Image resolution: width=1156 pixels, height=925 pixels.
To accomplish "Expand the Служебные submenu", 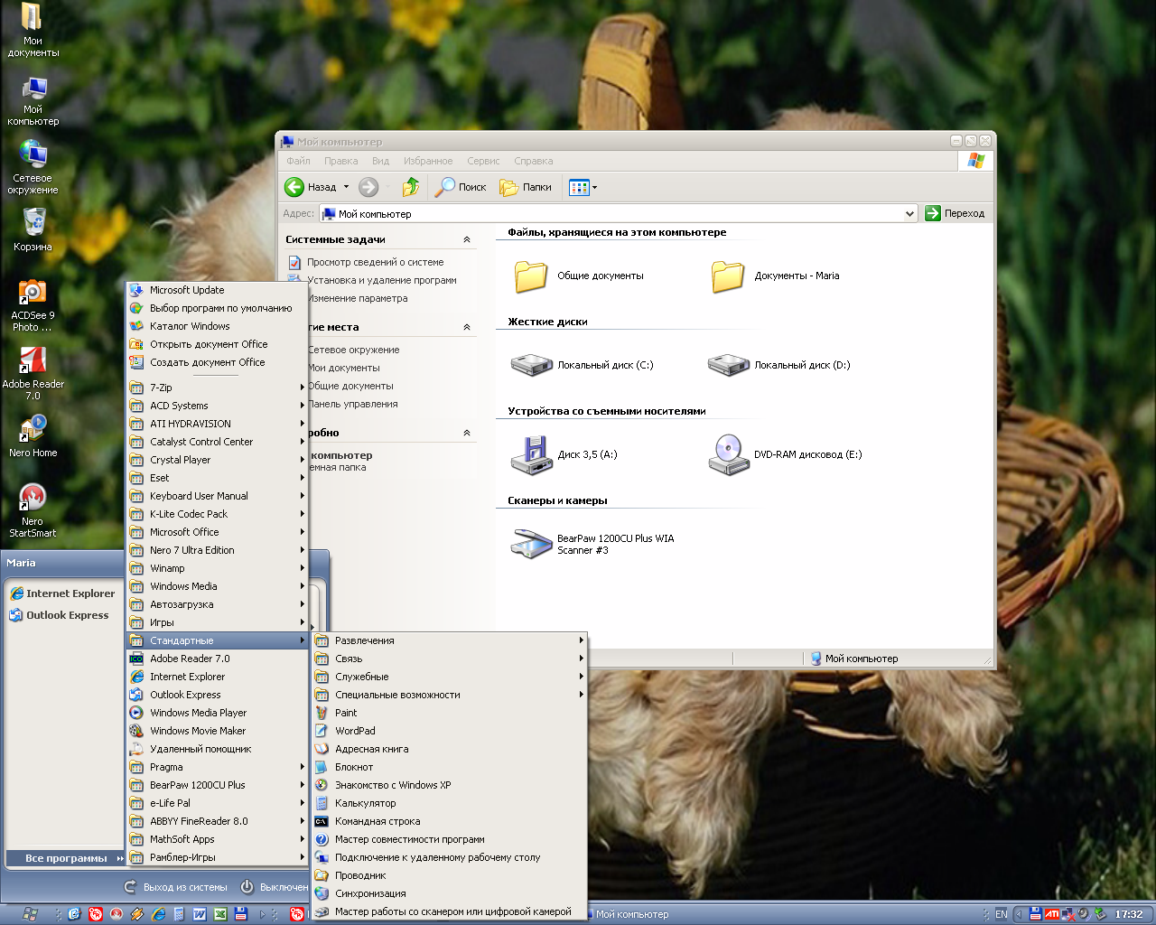I will (449, 677).
